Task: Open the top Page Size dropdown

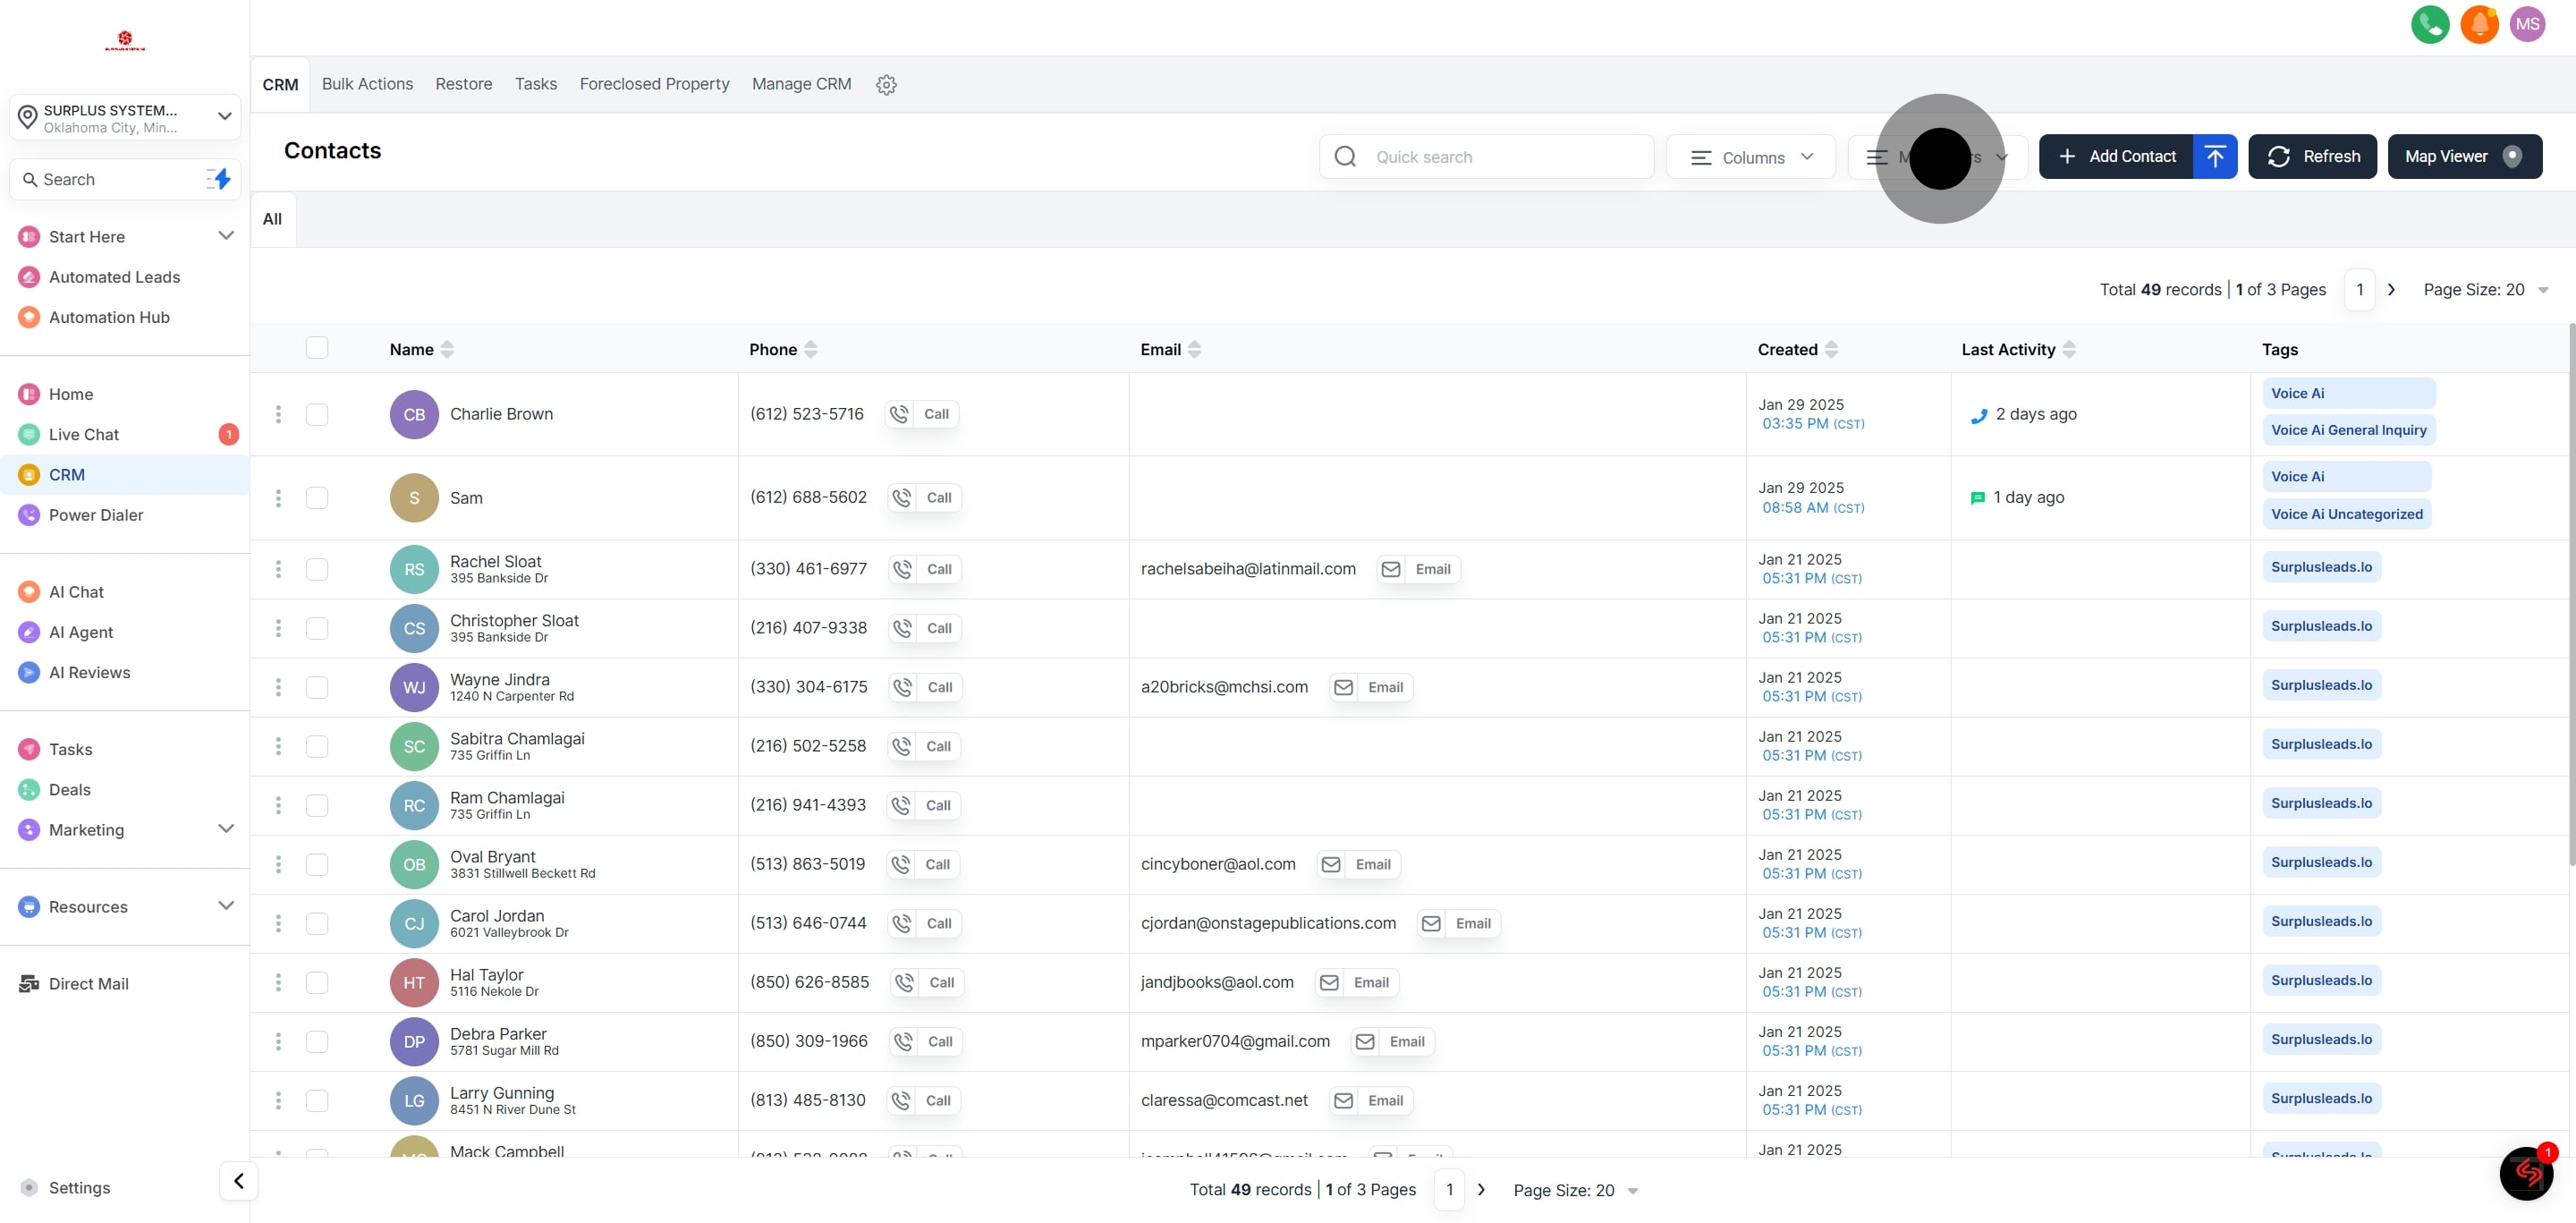Action: tap(2485, 290)
